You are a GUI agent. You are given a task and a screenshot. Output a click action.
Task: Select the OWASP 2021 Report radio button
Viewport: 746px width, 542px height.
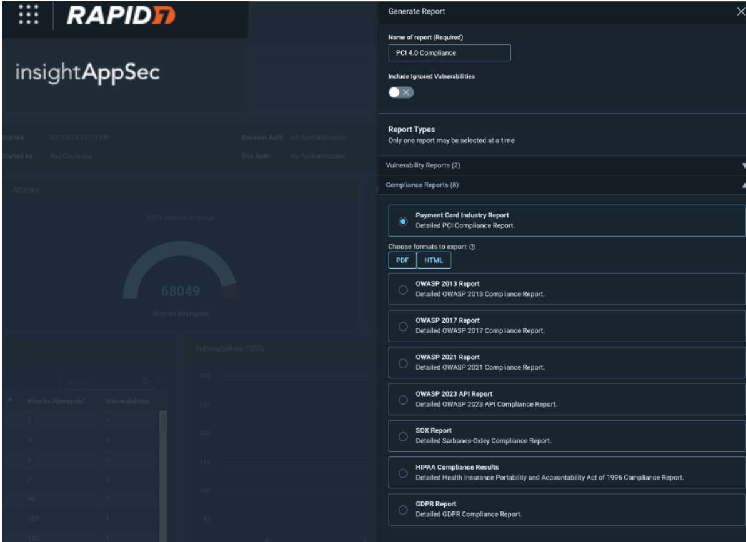click(x=403, y=363)
